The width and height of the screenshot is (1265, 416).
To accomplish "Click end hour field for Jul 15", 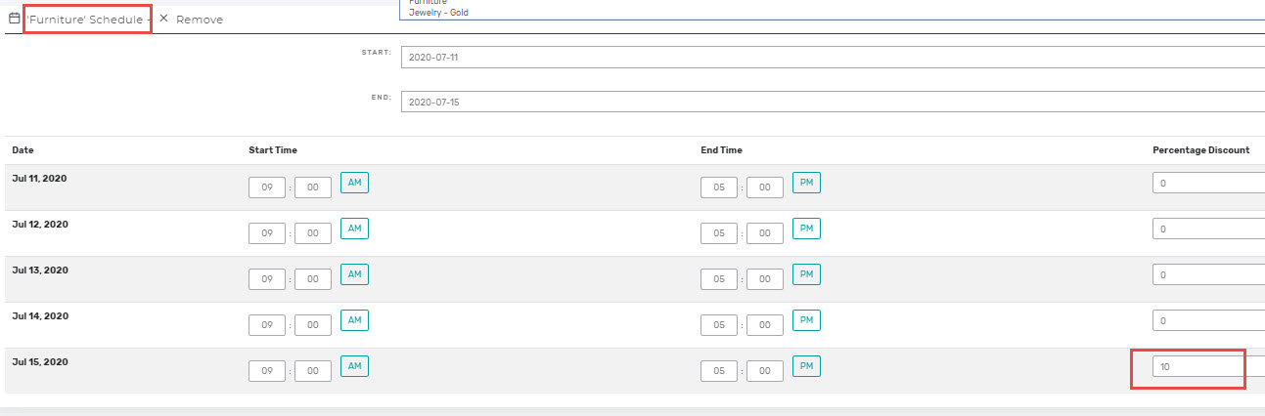I will [719, 371].
